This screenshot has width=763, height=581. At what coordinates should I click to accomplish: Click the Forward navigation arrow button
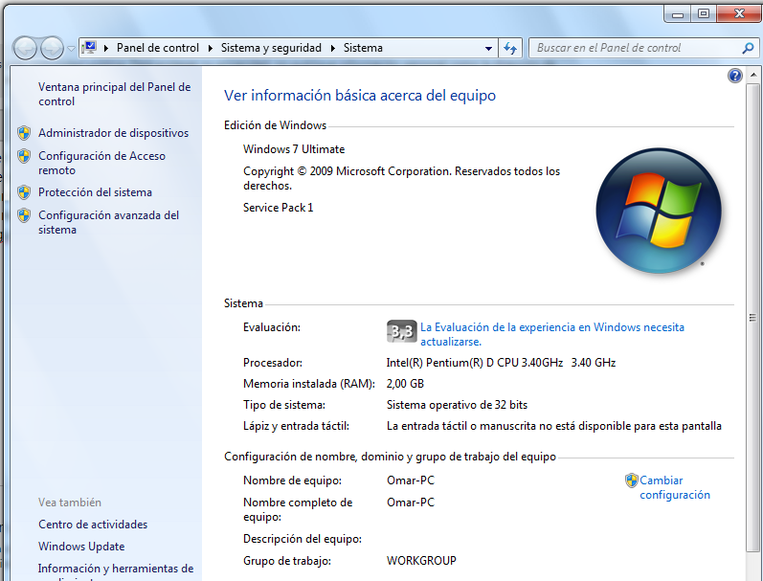point(52,48)
